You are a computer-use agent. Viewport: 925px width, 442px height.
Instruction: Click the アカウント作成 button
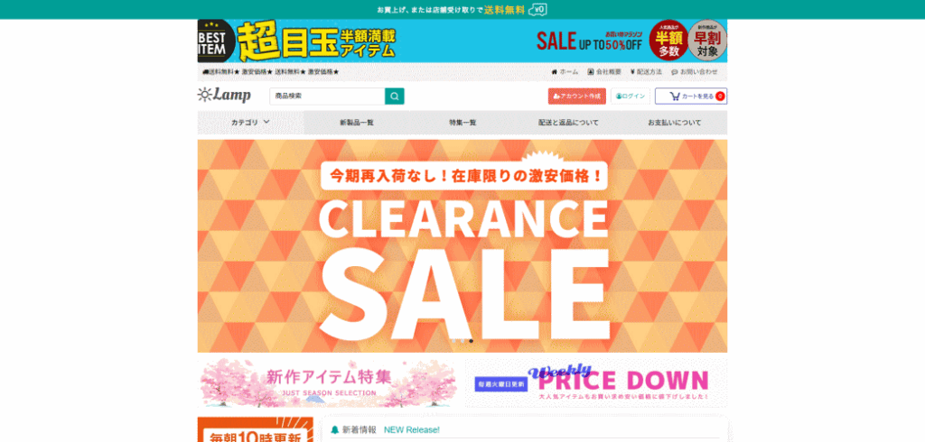click(x=577, y=96)
